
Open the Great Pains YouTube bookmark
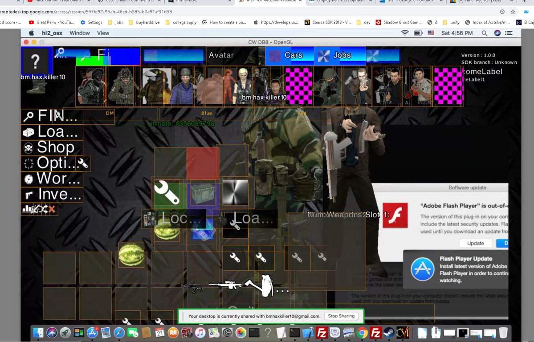[x=51, y=22]
